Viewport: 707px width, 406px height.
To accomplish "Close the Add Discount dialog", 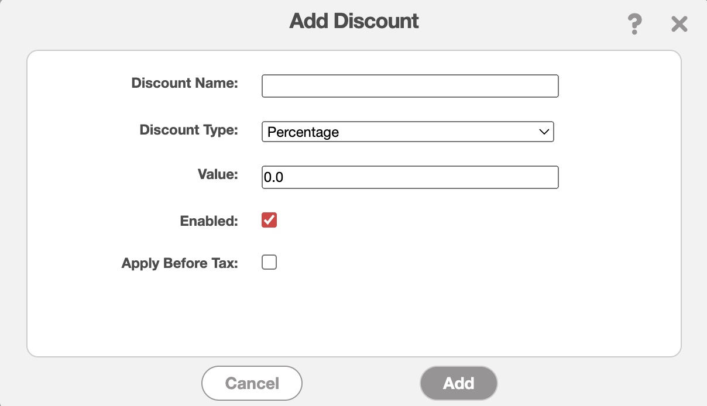I will coord(679,25).
